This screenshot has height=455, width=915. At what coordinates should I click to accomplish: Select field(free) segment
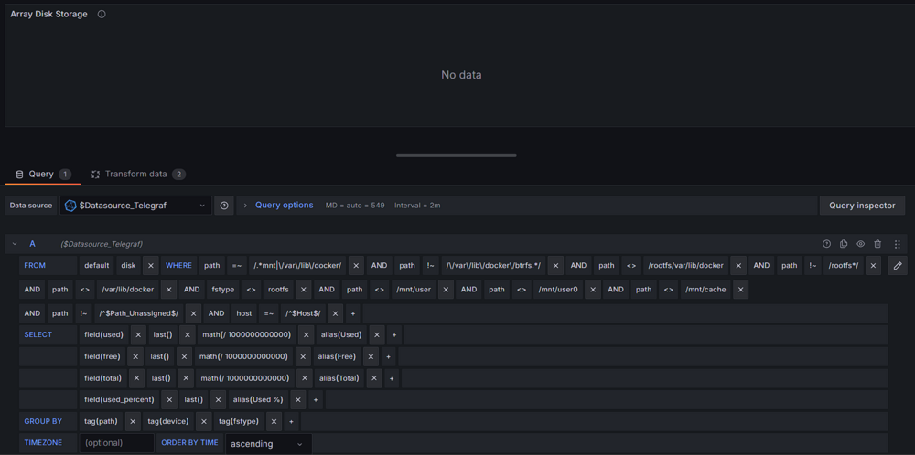click(102, 356)
